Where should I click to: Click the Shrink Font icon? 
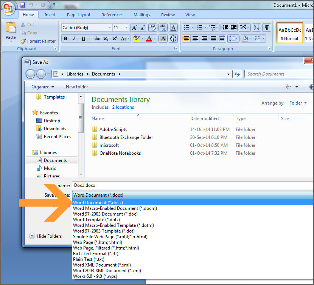click(x=143, y=28)
